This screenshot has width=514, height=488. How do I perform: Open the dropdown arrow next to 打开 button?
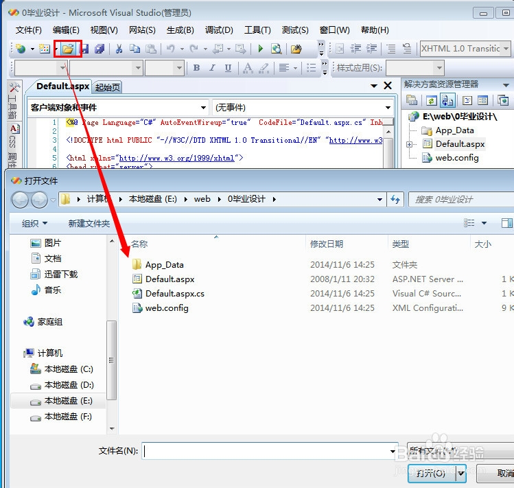click(461, 473)
